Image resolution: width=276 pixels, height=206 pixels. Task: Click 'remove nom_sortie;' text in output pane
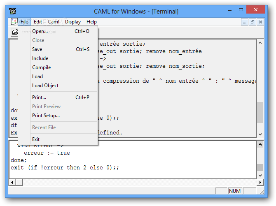pyautogui.click(x=175, y=66)
